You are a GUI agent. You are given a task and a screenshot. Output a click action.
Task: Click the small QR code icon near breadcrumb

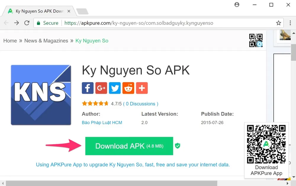[x=256, y=40]
